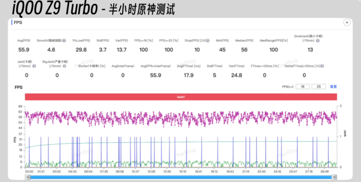Click the Std(FPS) value 3.7
This screenshot has height=182, width=361.
[x=103, y=50]
